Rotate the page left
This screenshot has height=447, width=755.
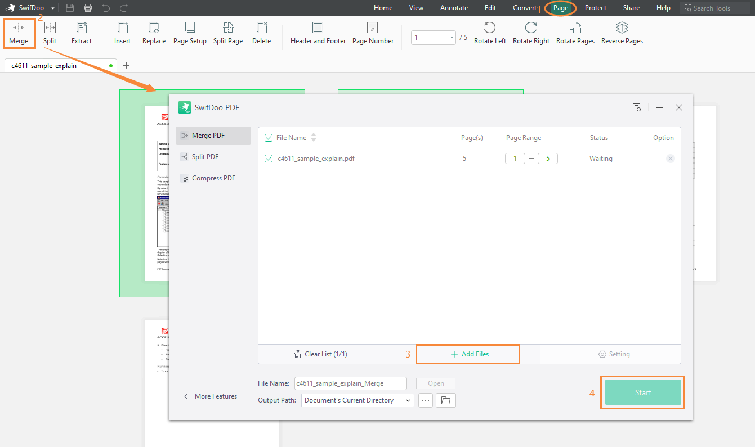tap(490, 33)
